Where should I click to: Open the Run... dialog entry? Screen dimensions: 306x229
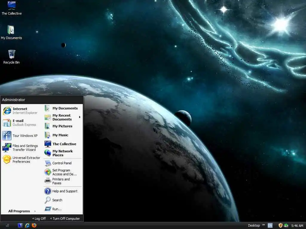pos(63,209)
